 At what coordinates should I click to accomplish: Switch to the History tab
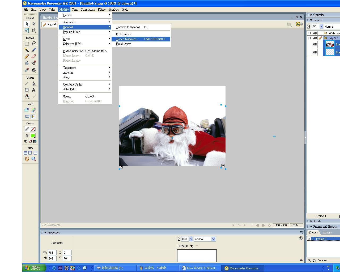327,232
